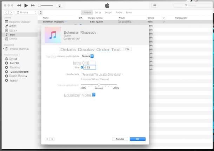
Task: Go to previous song in dialog
Action: (x=47, y=139)
